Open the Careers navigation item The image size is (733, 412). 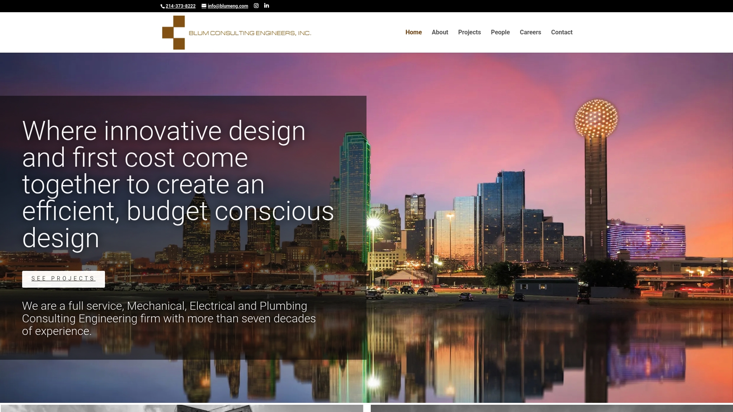click(x=530, y=32)
